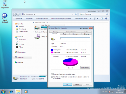This screenshot has height=94, width=126.
Task: Click the Local Disk (C:) drive icon in Explorer
Action: tap(37, 28)
